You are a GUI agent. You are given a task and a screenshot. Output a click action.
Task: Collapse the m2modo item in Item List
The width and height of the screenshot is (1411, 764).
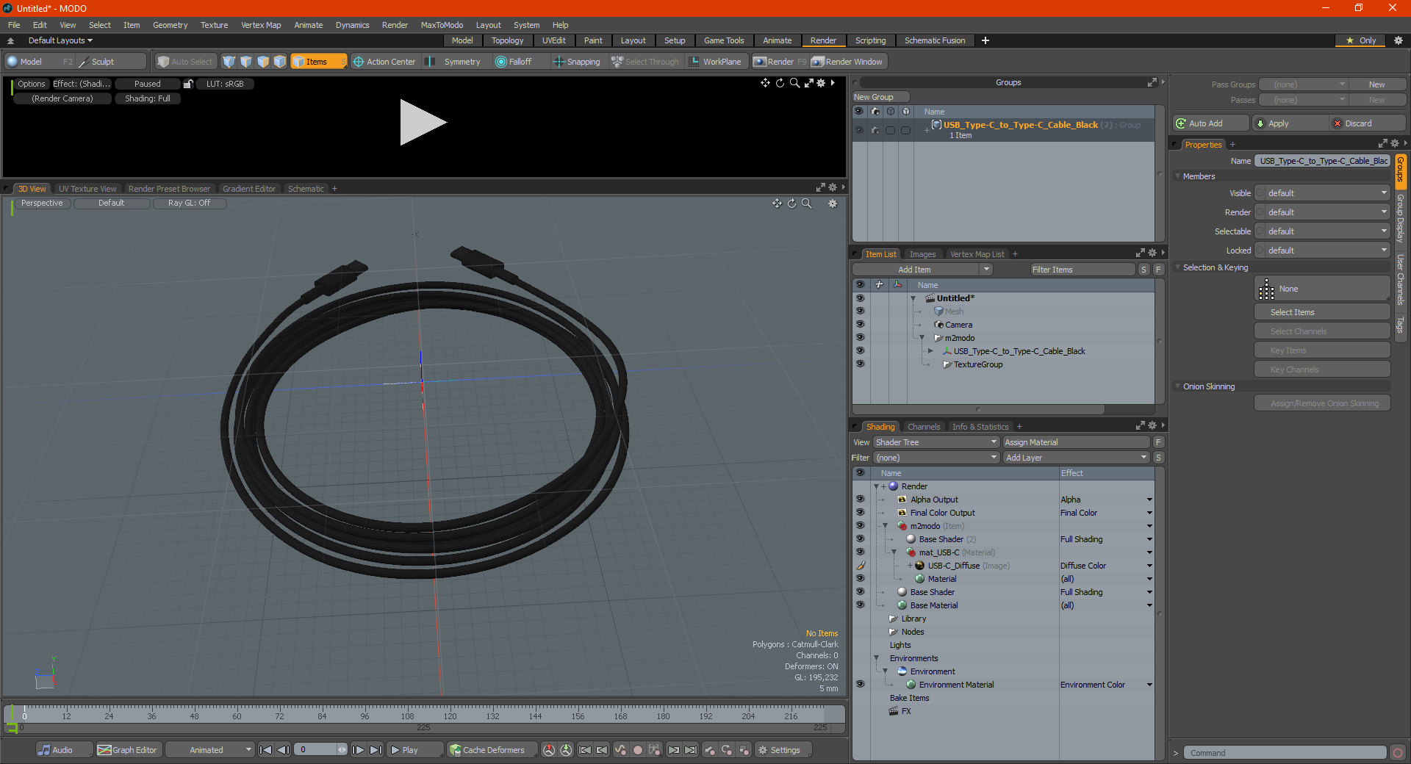(922, 338)
